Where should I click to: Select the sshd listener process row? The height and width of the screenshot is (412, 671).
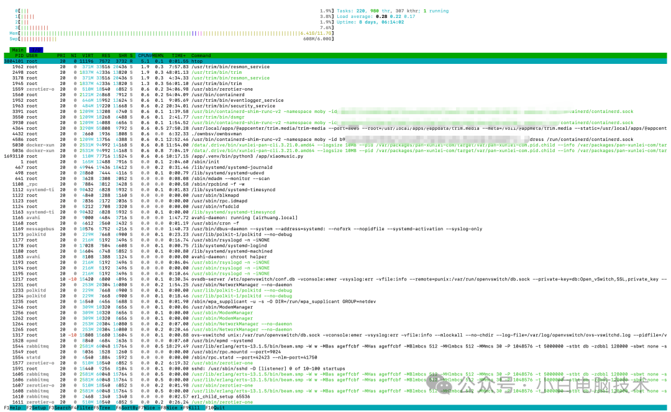[335, 369]
